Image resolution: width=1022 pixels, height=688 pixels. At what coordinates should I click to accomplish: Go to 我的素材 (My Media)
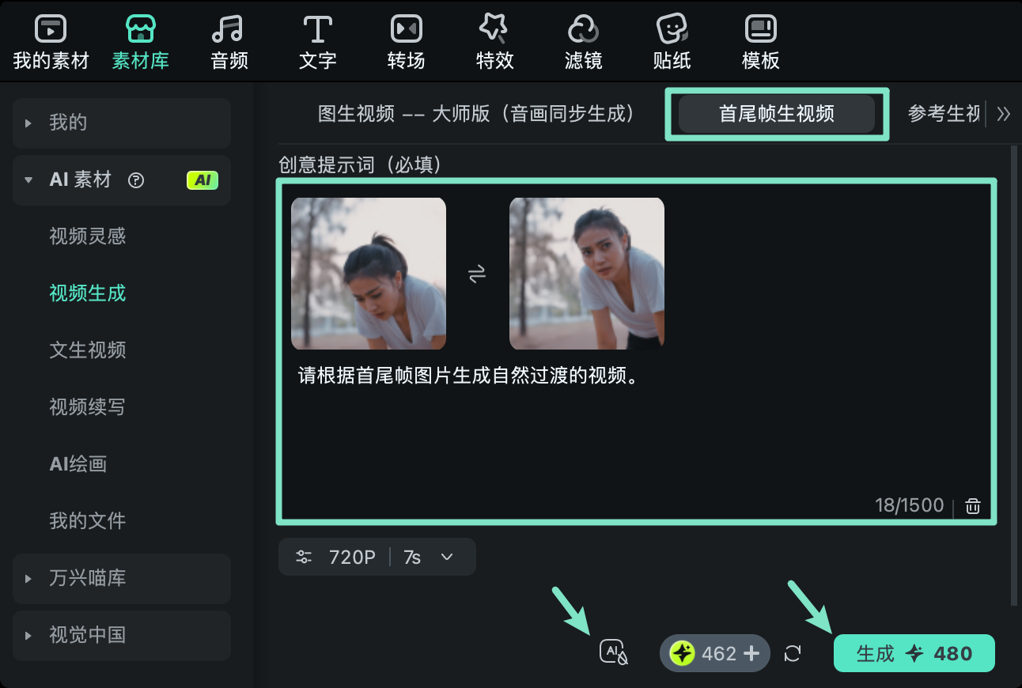tap(51, 40)
